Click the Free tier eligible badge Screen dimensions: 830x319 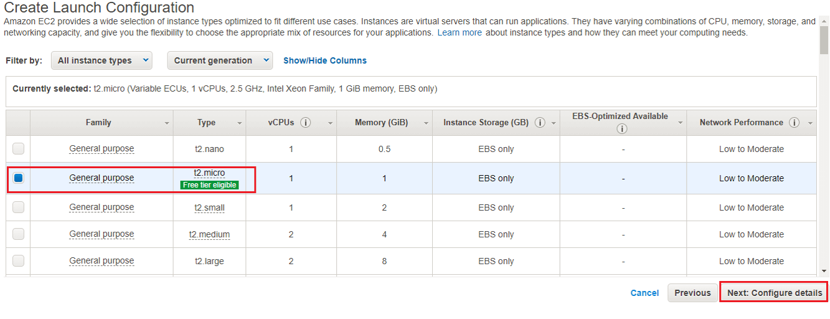coord(209,185)
